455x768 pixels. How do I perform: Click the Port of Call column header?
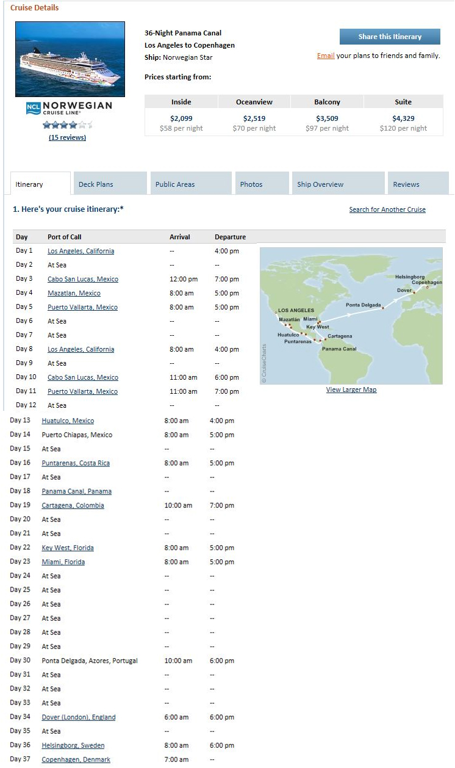[65, 237]
